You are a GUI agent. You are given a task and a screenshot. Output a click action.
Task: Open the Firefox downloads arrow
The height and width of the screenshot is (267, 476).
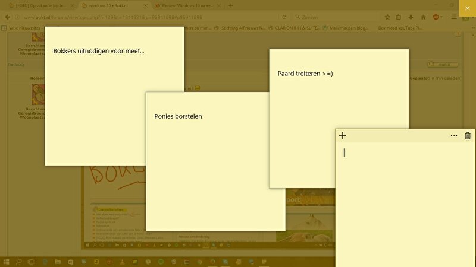point(411,17)
